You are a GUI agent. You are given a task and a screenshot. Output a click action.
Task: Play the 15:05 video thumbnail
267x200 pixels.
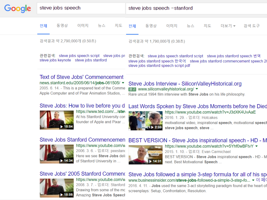click(x=57, y=188)
